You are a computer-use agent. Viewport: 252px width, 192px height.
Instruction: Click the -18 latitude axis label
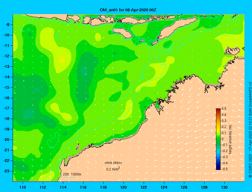(6, 119)
